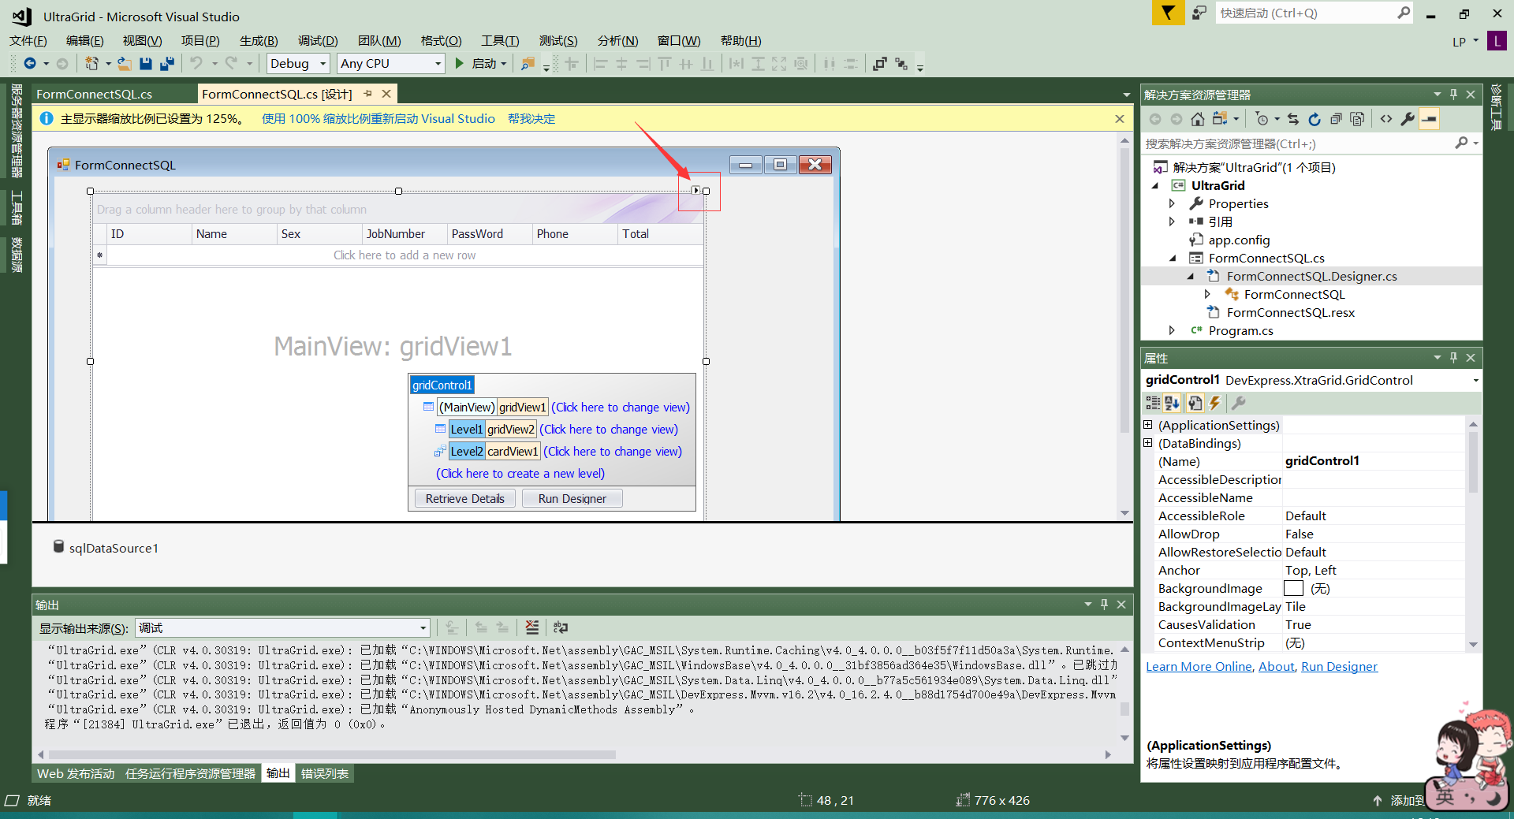
Task: Open the Learn More Online link
Action: (x=1198, y=666)
